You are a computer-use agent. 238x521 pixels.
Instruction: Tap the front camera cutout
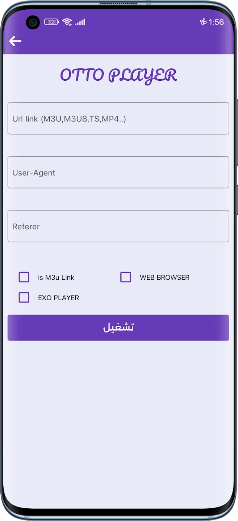33,22
